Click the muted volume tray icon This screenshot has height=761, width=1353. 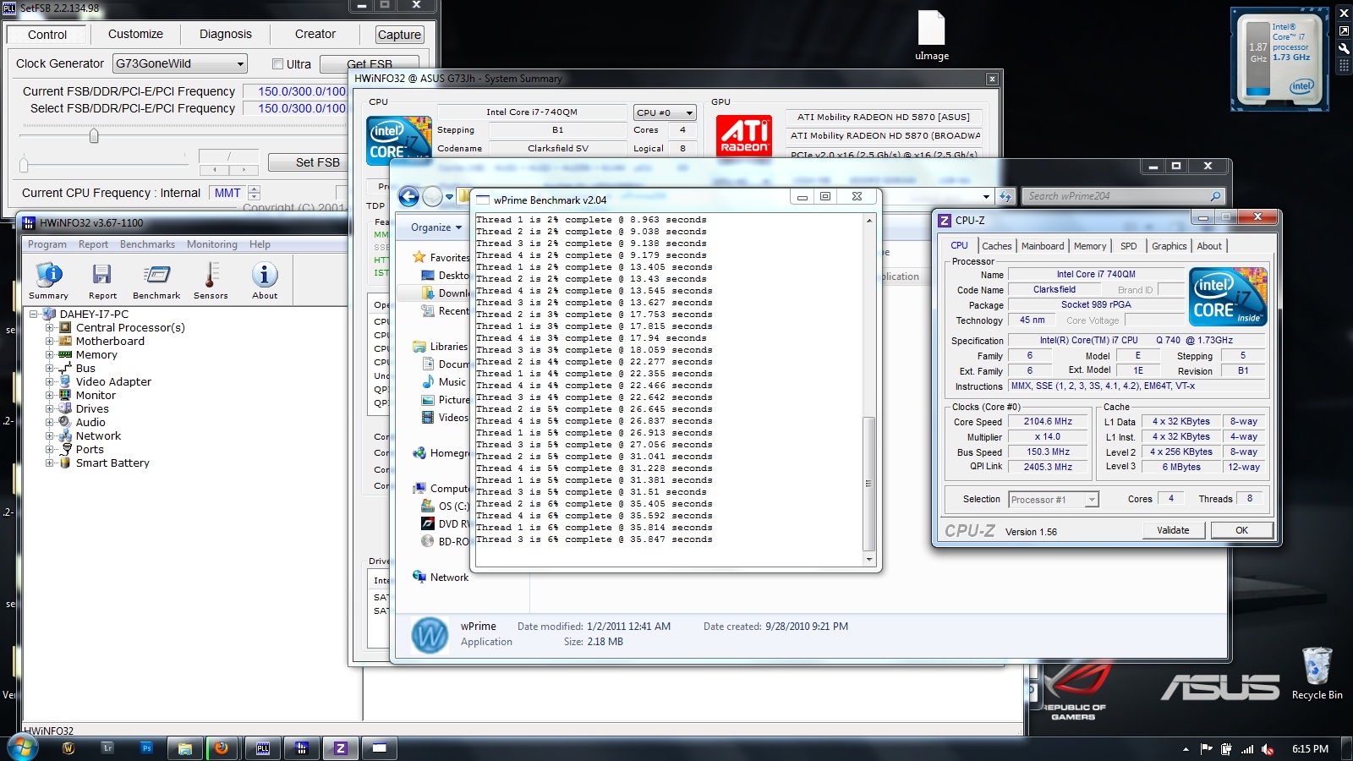[1268, 749]
